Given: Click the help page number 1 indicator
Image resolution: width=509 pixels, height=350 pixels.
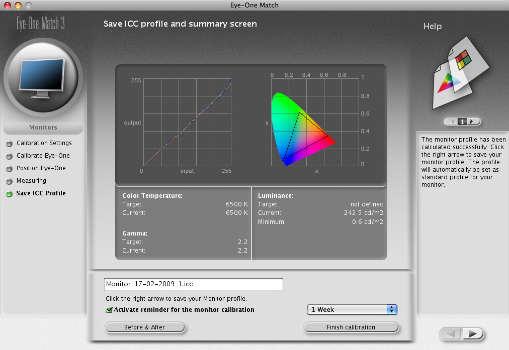Looking at the screenshot, I should pos(463,122).
